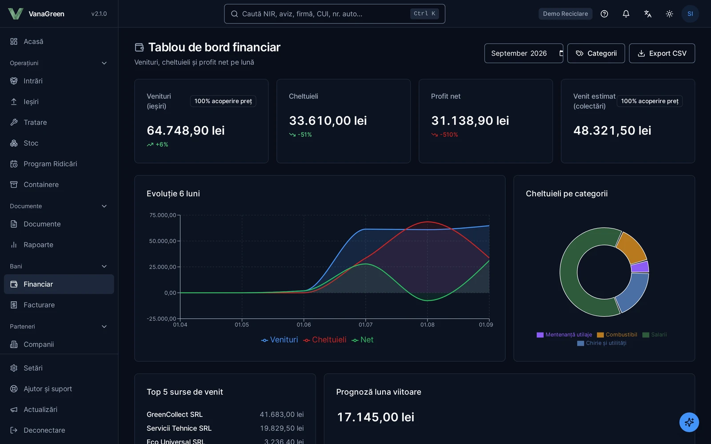Viewport: 711px width, 444px height.
Task: Click the Demo Reciclare badge
Action: [565, 14]
